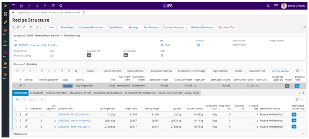Navigate forward with the right arrow

(x=45, y=6)
